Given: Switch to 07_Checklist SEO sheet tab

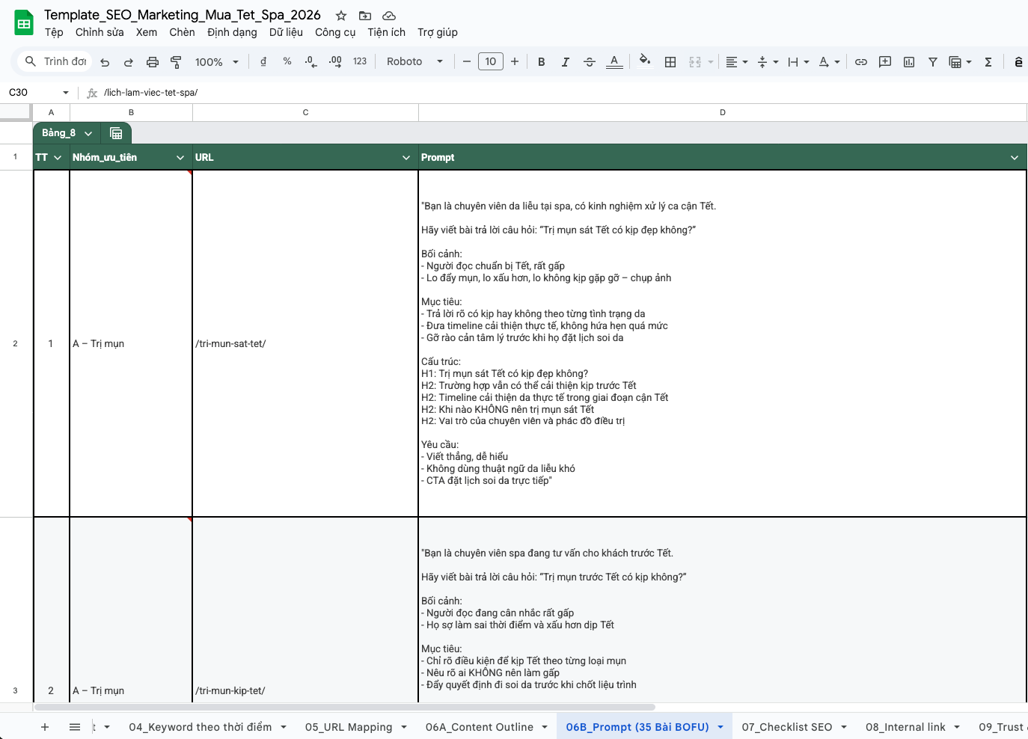Looking at the screenshot, I should (x=787, y=727).
